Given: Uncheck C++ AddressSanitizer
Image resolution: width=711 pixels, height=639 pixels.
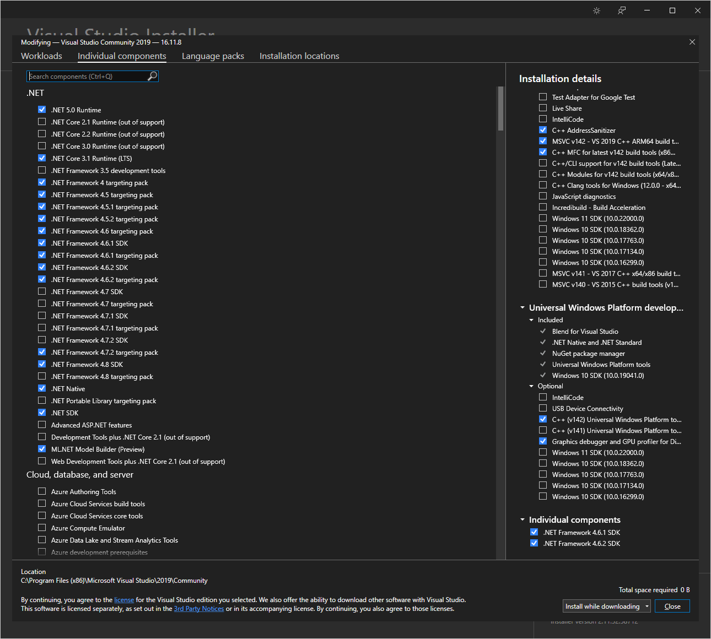Looking at the screenshot, I should [543, 130].
